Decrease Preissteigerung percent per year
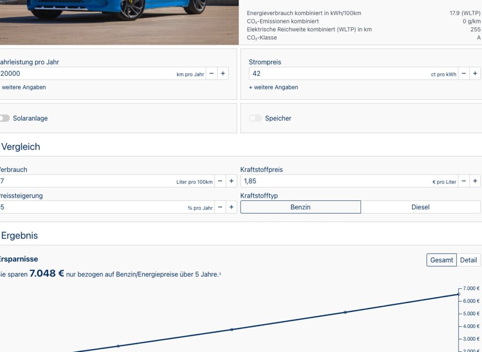The height and width of the screenshot is (352, 482). [x=220, y=207]
